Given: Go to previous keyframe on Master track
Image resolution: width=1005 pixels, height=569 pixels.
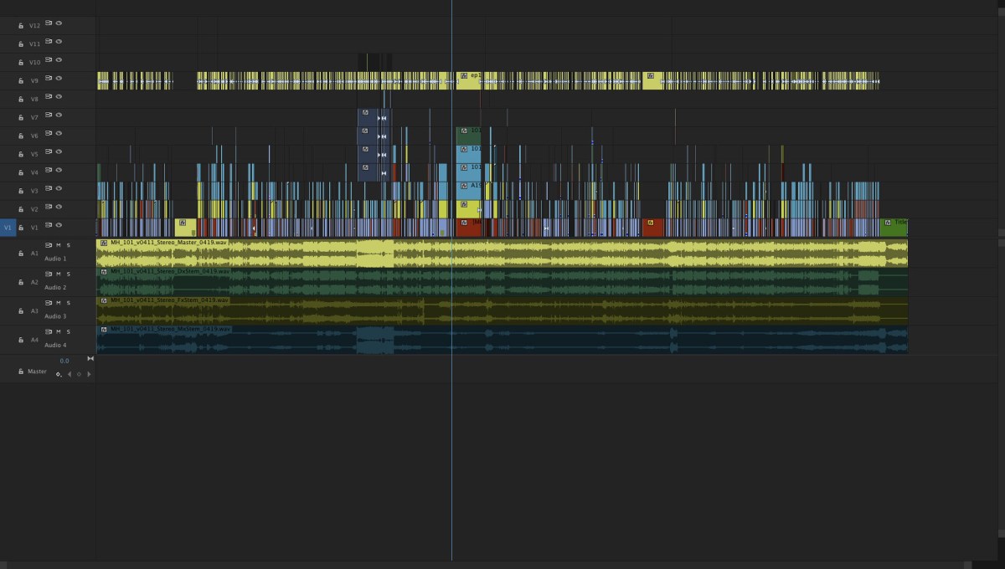Looking at the screenshot, I should (69, 374).
